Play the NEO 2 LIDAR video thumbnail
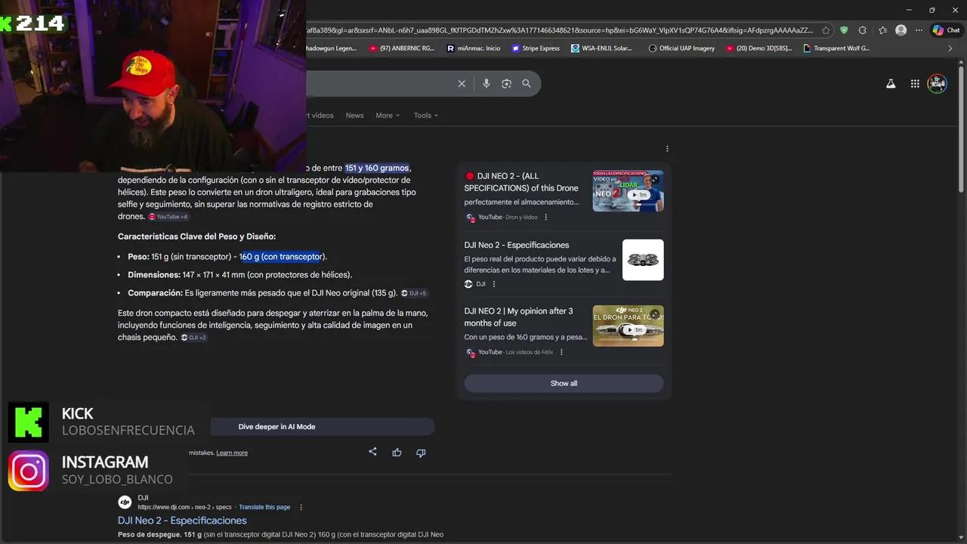This screenshot has height=544, width=967. (628, 190)
